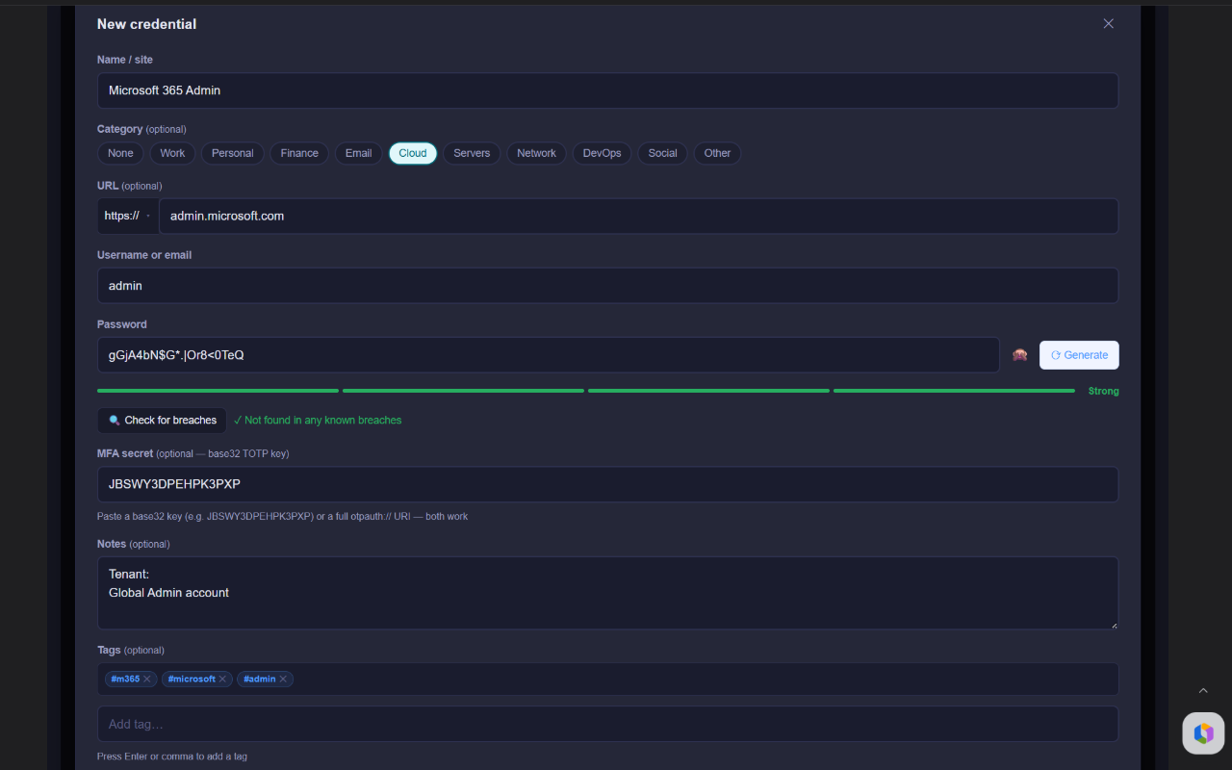
Task: Click the #microsoft tag chip label
Action: [x=192, y=680]
